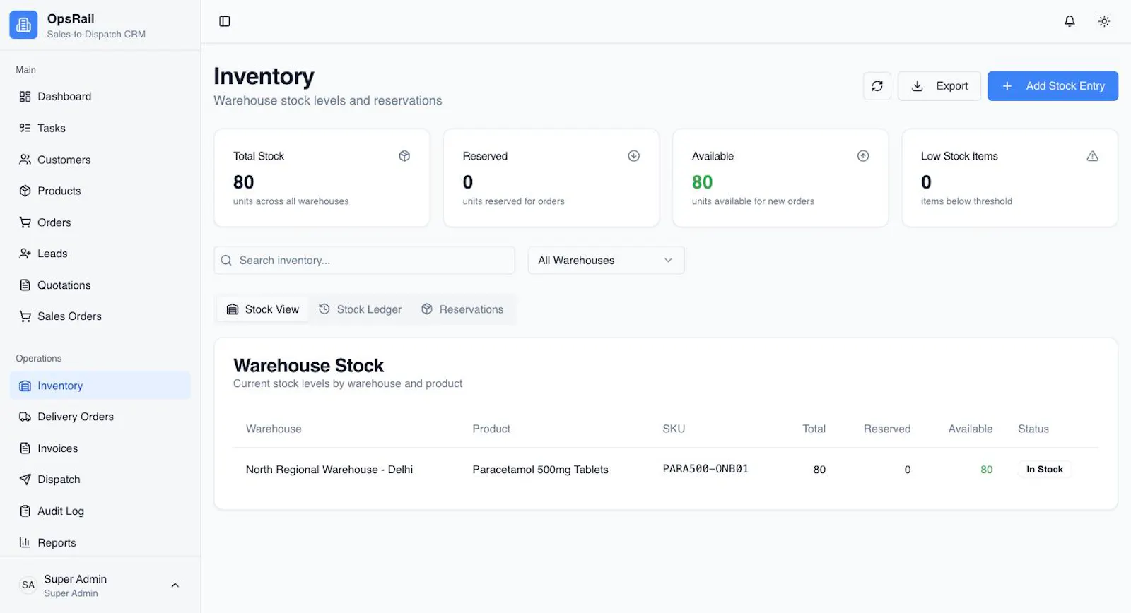Viewport: 1131px width, 613px height.
Task: Click the Total Stock value 80
Action: (244, 182)
